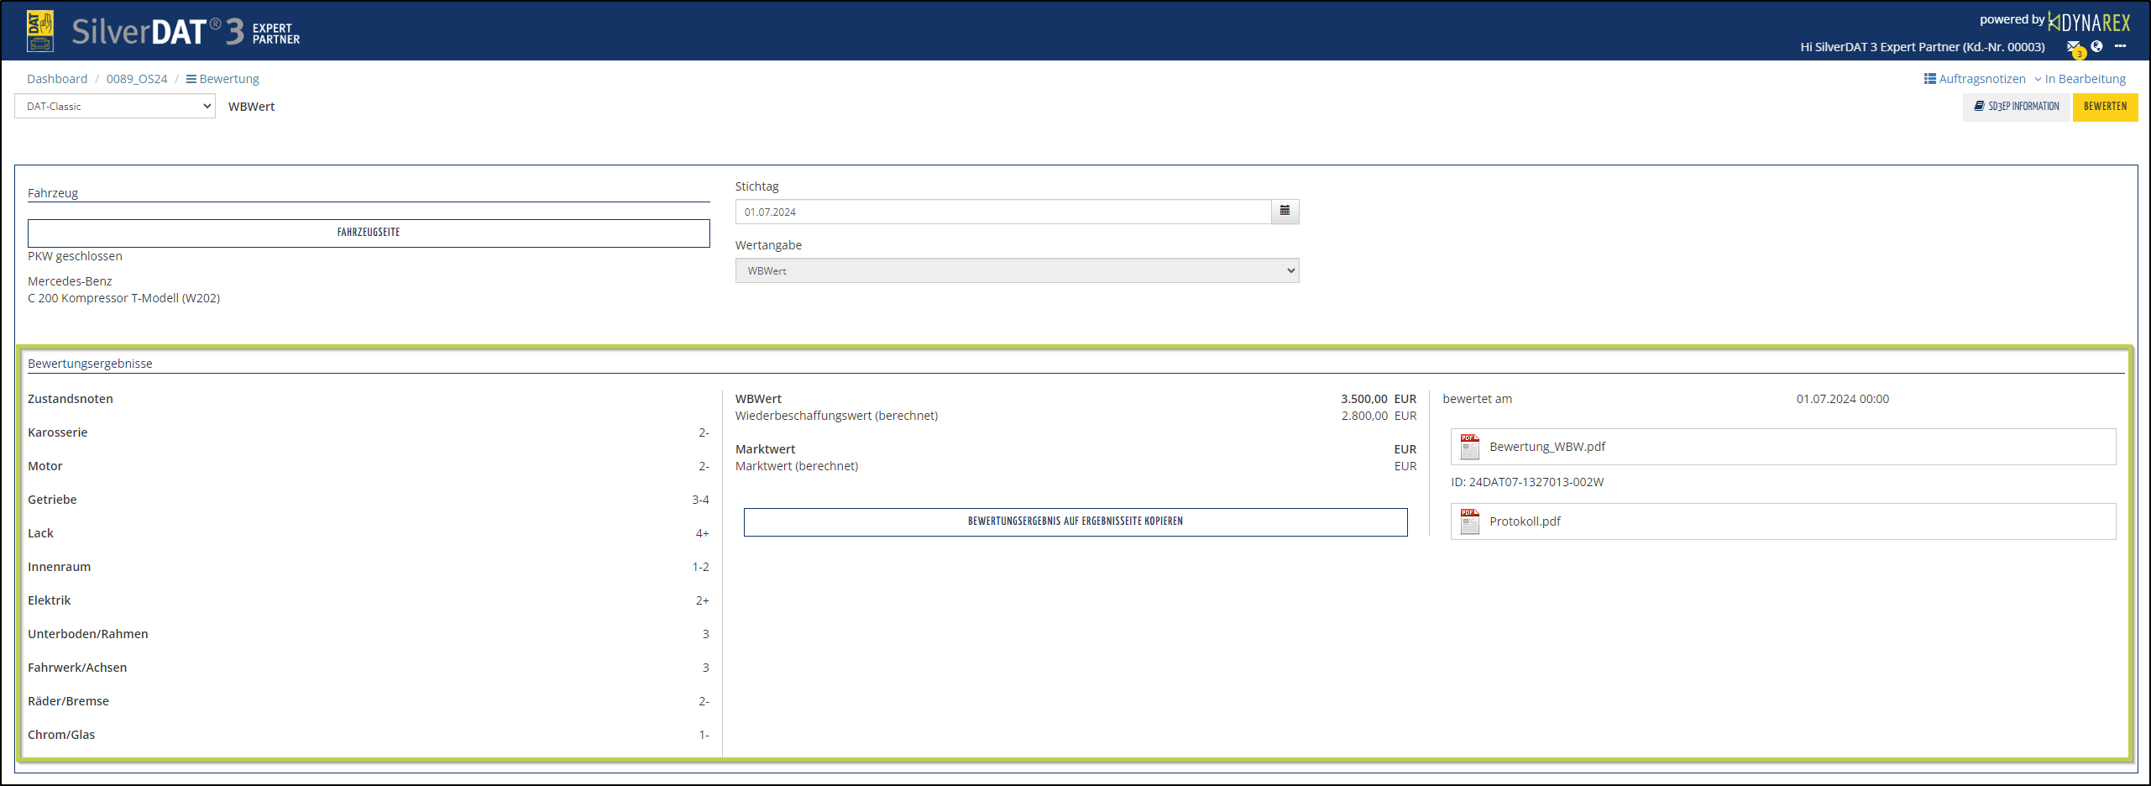The image size is (2151, 786).
Task: Click the FAHRZEUGSEITE button
Action: 369,233
